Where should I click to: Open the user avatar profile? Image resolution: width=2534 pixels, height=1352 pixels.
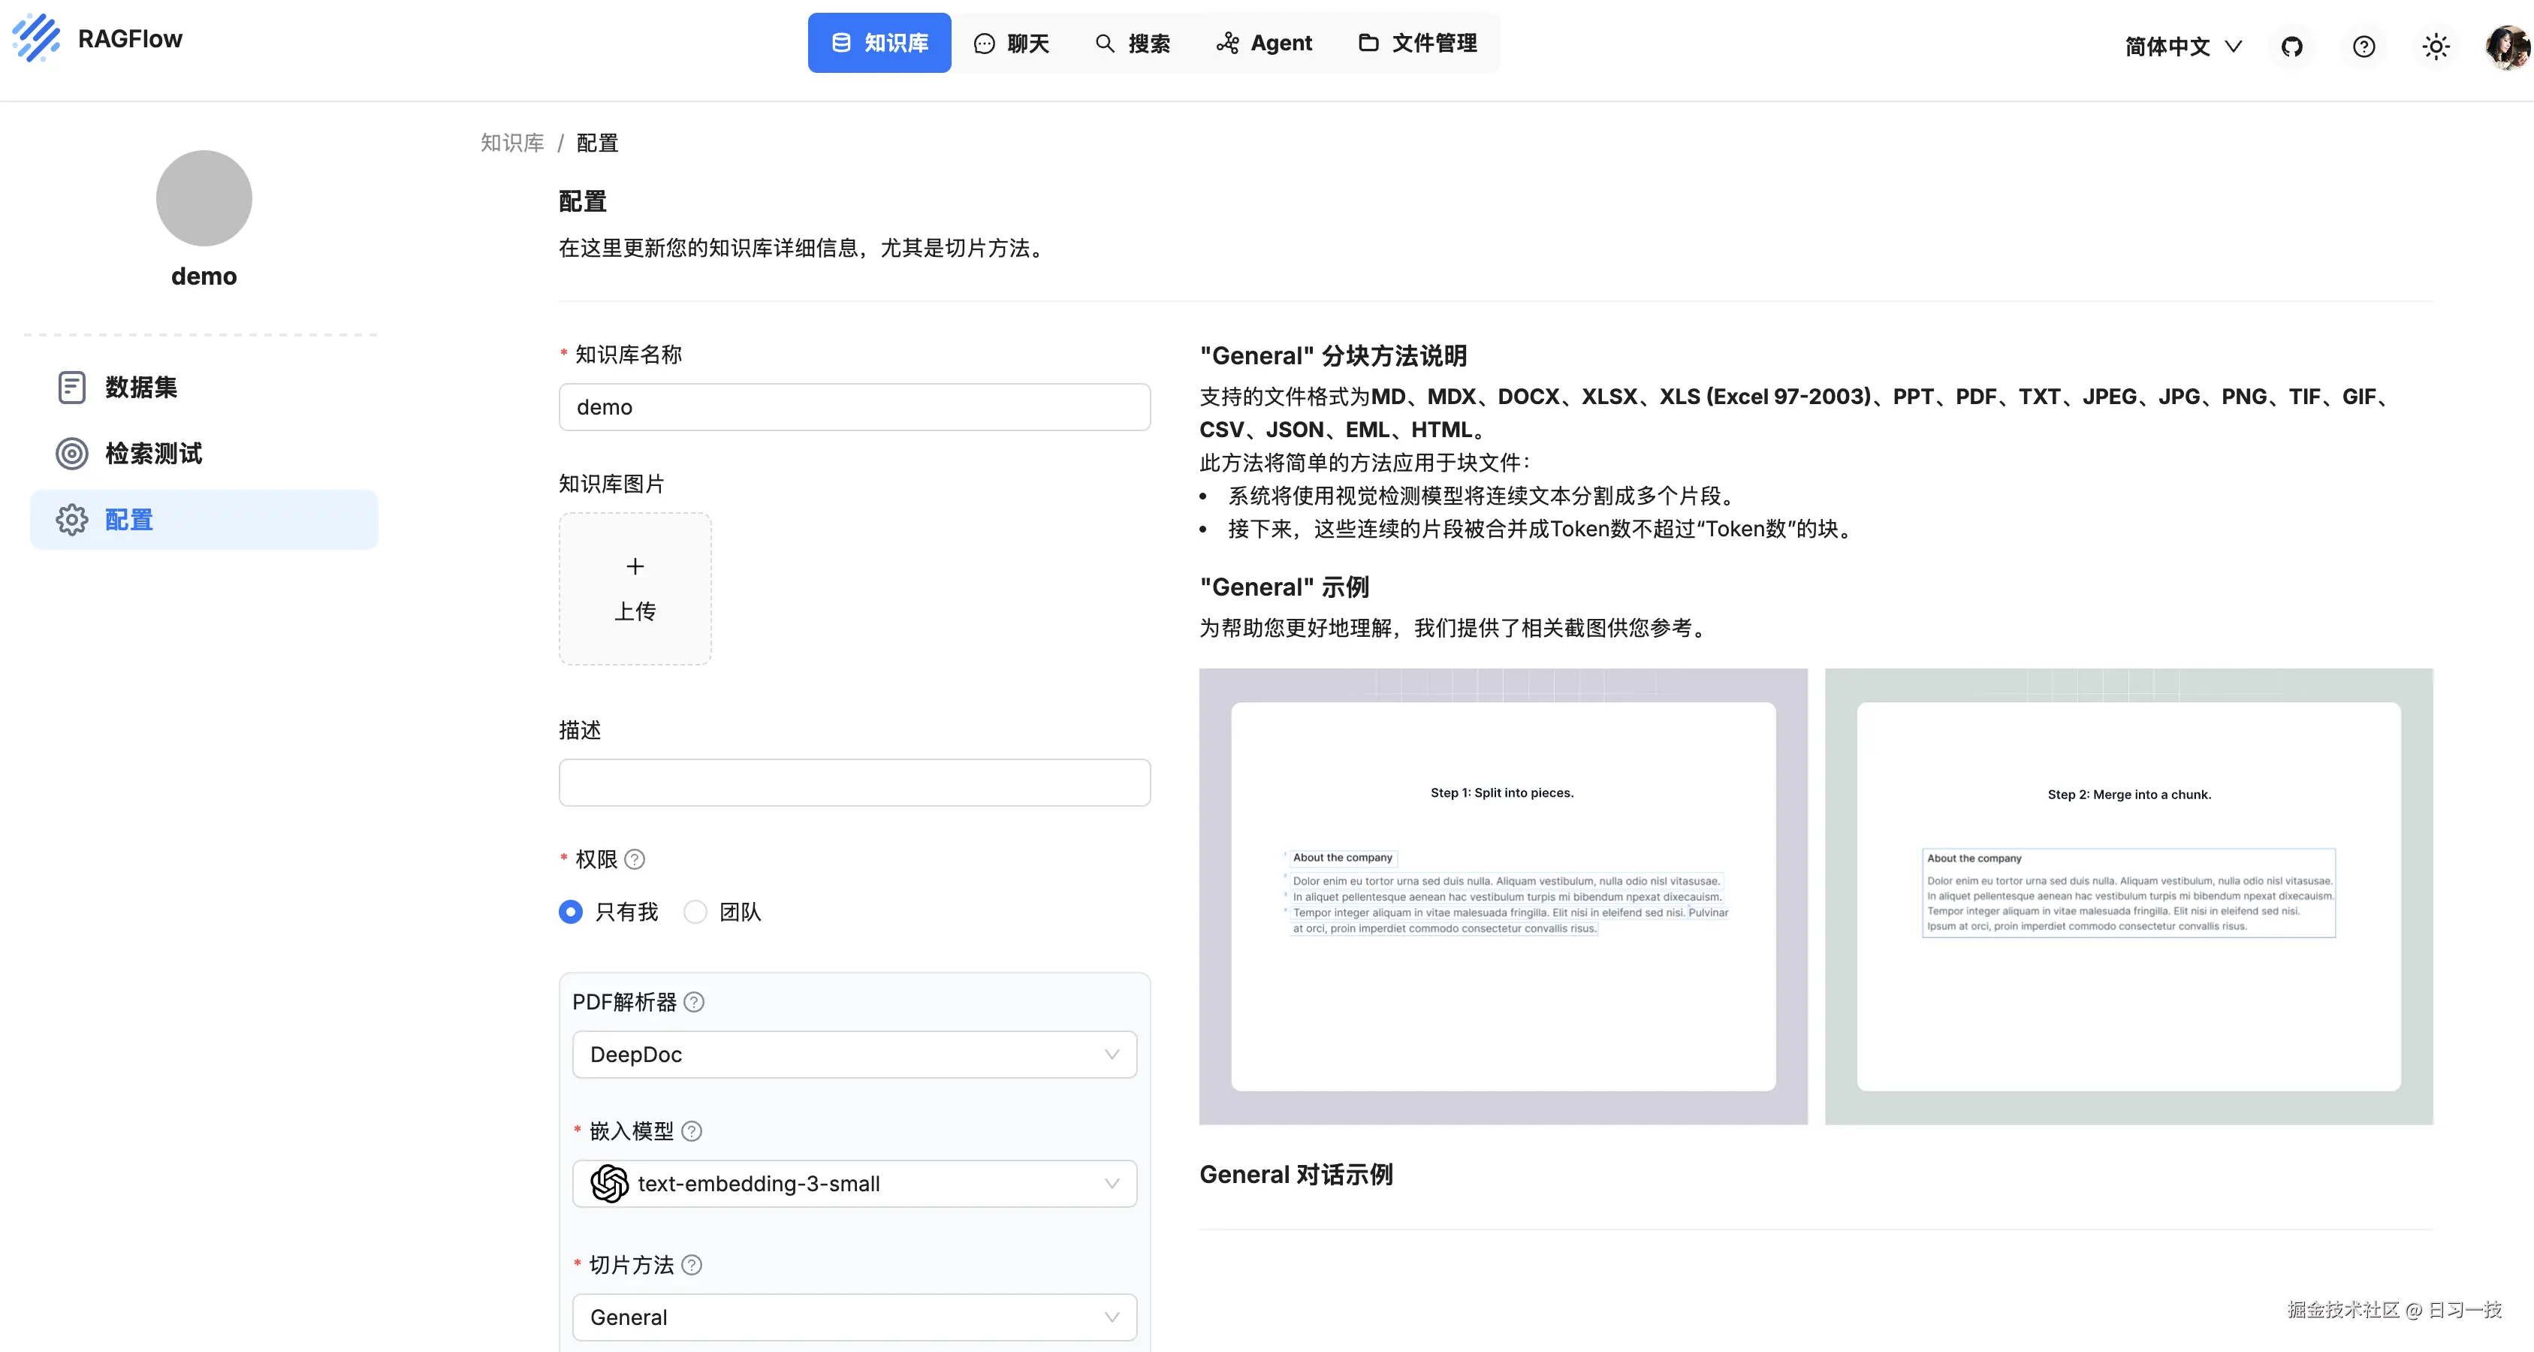pos(2506,47)
